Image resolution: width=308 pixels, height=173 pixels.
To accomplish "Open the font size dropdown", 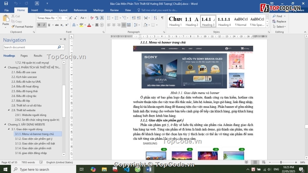I will click(66, 18).
